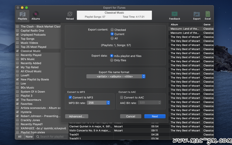Select the All export content option
The image size is (232, 145).
[112, 38]
